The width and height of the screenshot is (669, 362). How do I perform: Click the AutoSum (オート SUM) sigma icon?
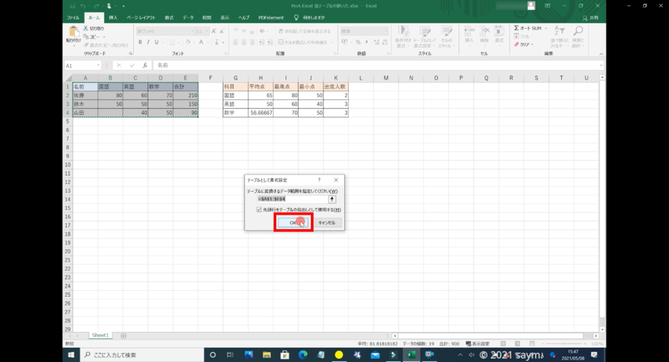(x=517, y=29)
